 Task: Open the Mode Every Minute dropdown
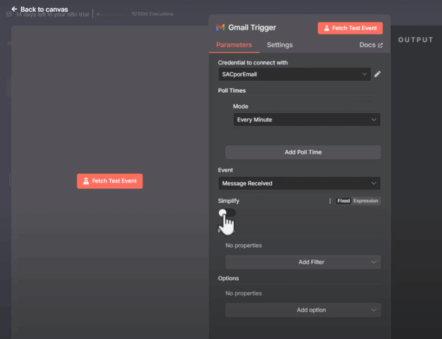coord(307,120)
